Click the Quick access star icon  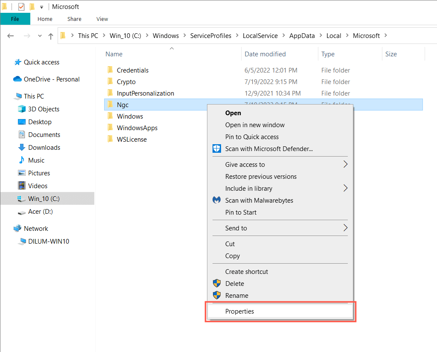coord(17,62)
